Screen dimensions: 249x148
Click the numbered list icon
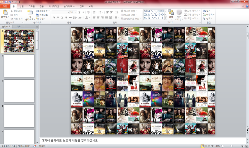point(100,12)
